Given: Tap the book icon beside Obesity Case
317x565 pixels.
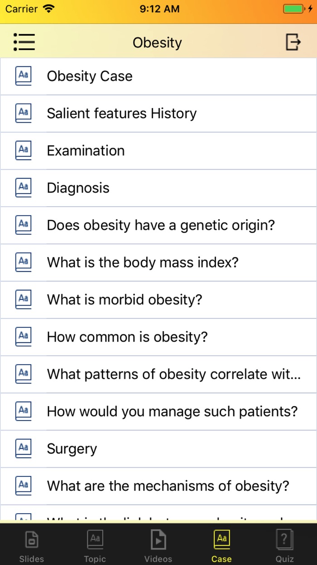Looking at the screenshot, I should pyautogui.click(x=23, y=75).
